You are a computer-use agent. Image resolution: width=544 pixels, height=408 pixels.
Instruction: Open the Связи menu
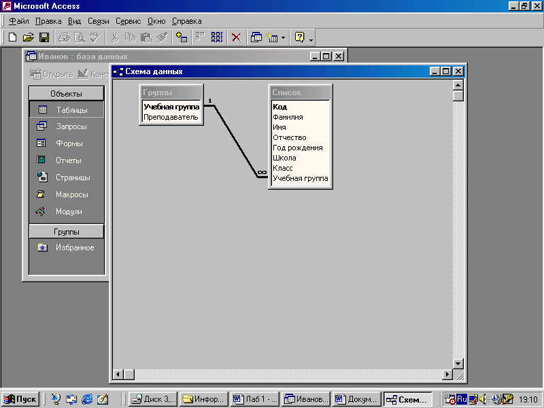tap(98, 21)
